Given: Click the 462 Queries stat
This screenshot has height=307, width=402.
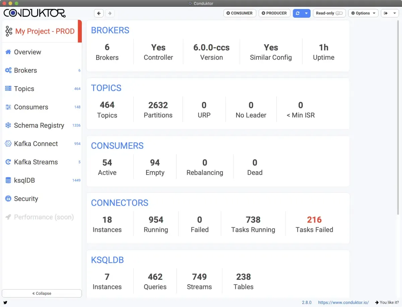Looking at the screenshot, I should 155,282.
